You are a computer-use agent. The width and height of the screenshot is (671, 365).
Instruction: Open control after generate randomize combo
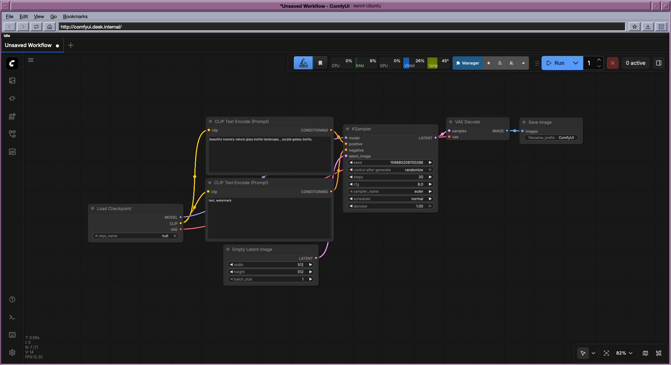coord(391,170)
